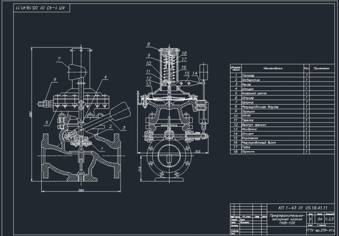
Task: Select the Примечание column header
Action: 322,68
